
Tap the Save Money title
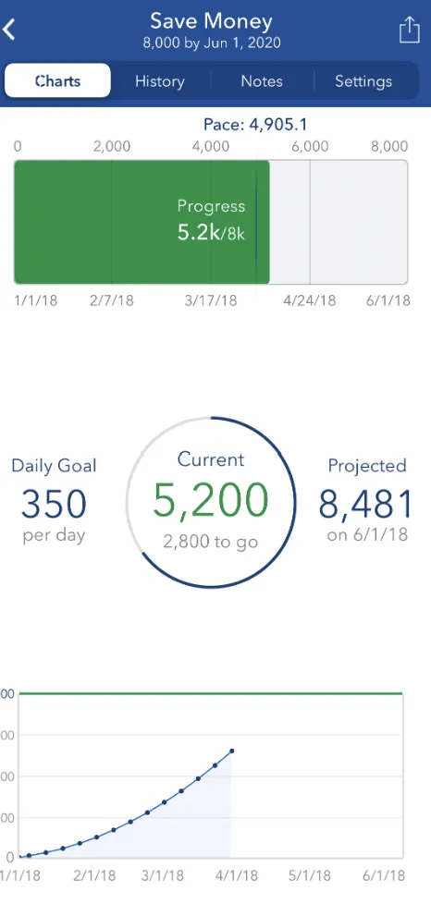211,21
